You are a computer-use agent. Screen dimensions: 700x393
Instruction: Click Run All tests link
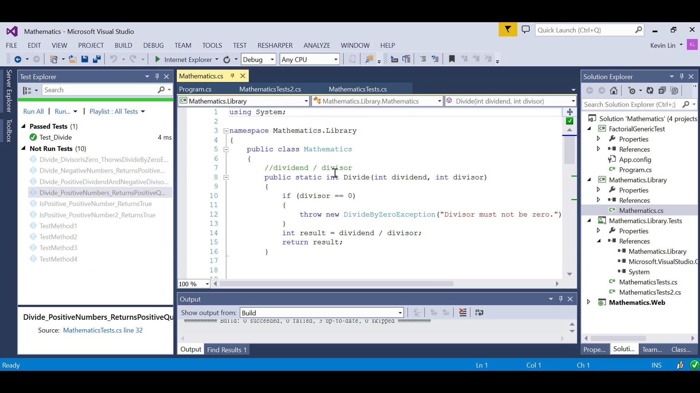(x=33, y=111)
